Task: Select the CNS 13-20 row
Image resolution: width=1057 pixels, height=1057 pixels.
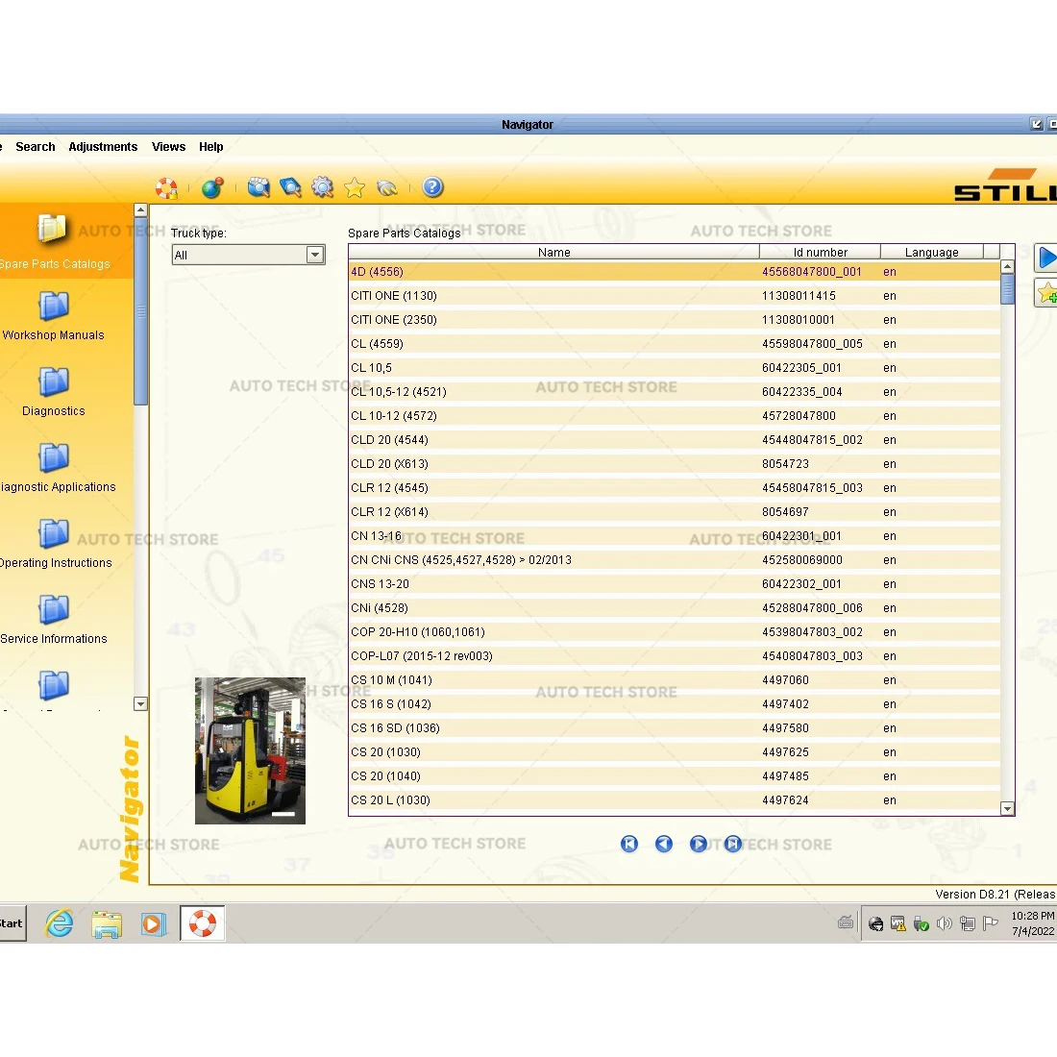Action: (x=675, y=584)
